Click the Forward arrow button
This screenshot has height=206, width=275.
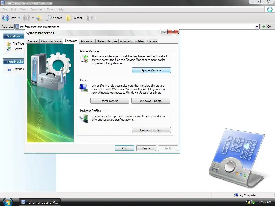(27, 18)
